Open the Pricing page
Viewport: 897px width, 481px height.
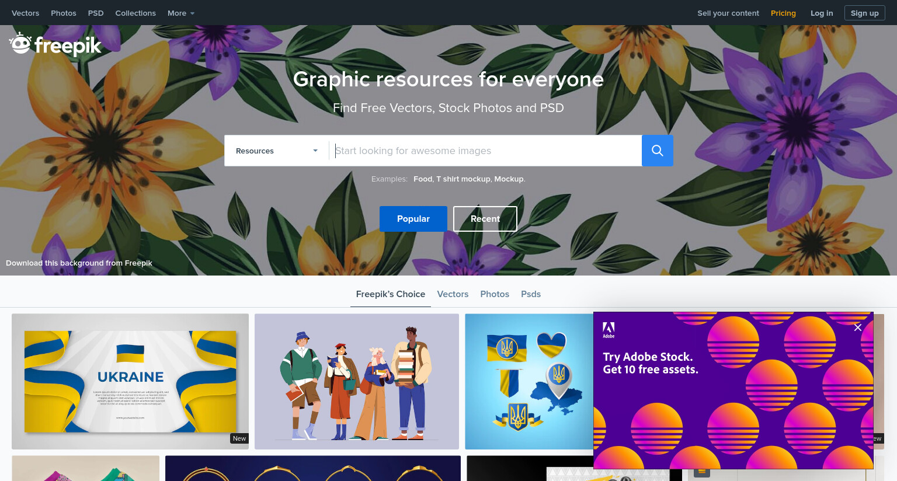click(783, 13)
